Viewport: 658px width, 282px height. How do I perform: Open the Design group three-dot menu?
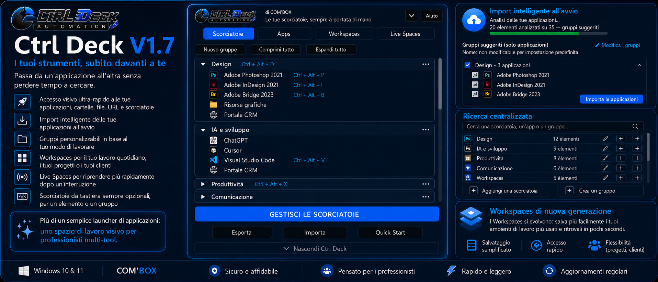[x=426, y=64]
